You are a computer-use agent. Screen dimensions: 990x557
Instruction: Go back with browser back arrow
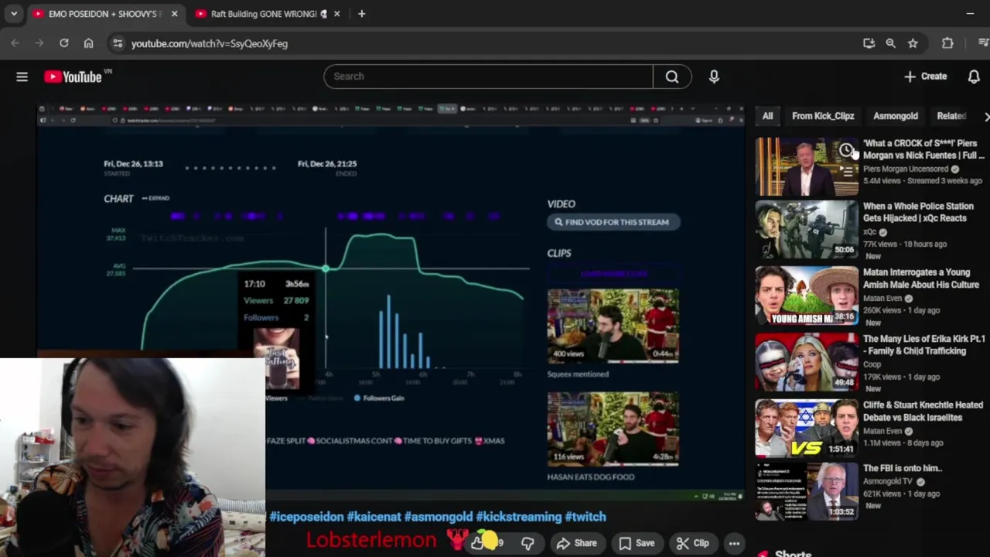[x=15, y=43]
